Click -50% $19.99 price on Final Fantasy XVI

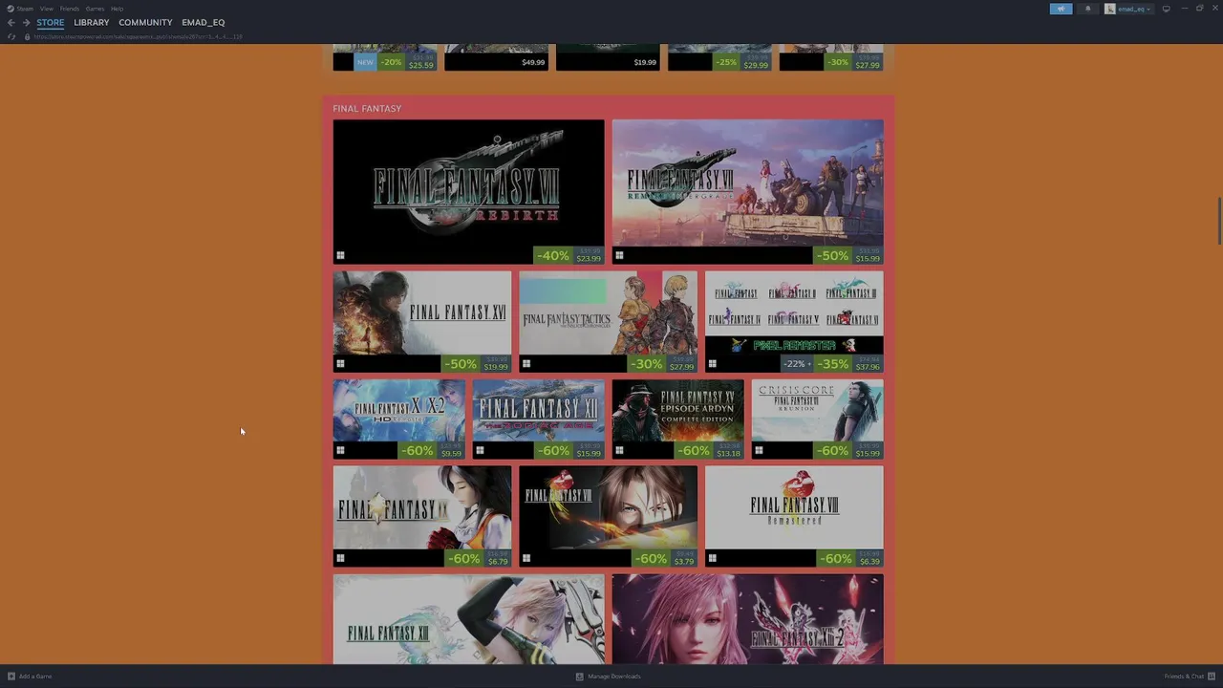point(477,363)
